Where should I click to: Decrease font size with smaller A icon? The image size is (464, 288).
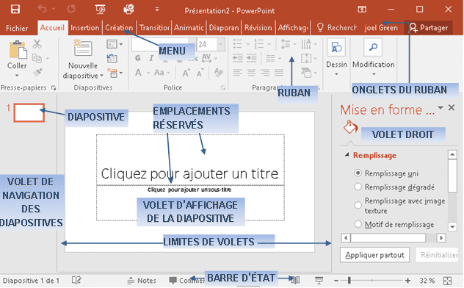coord(200,73)
